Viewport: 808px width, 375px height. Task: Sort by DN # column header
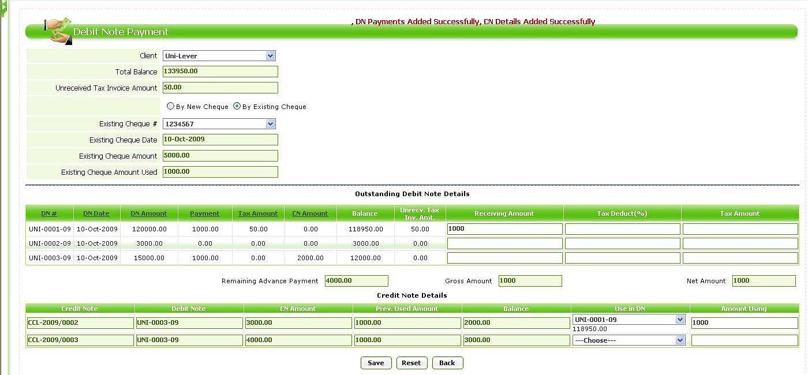[x=49, y=213]
